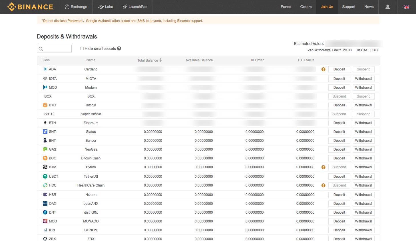Open the user account icon
Screen dimensions: 416x241
tap(387, 7)
